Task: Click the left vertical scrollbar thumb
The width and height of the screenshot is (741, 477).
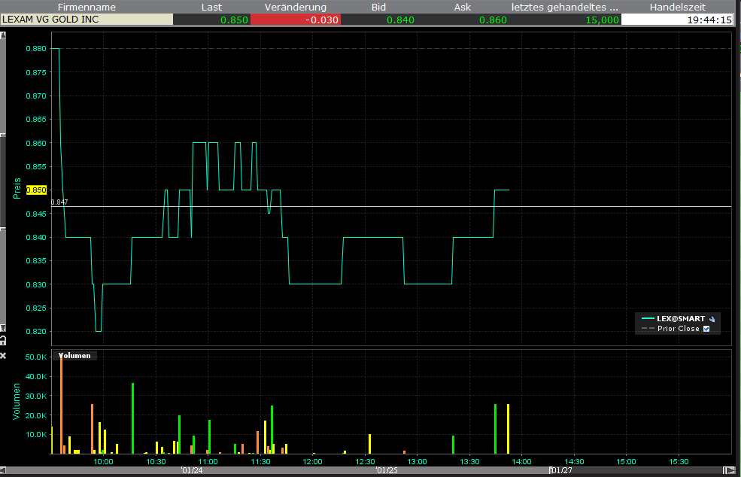Action: point(3,181)
